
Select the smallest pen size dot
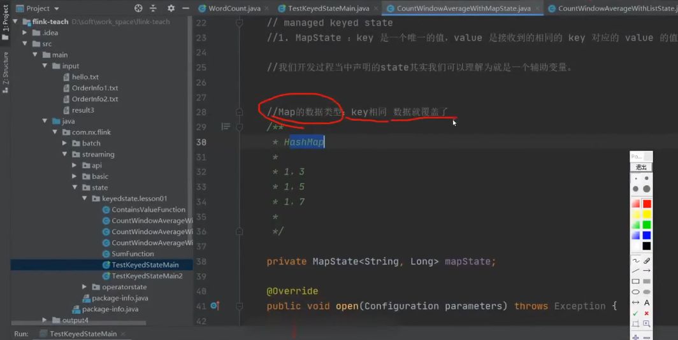click(636, 178)
